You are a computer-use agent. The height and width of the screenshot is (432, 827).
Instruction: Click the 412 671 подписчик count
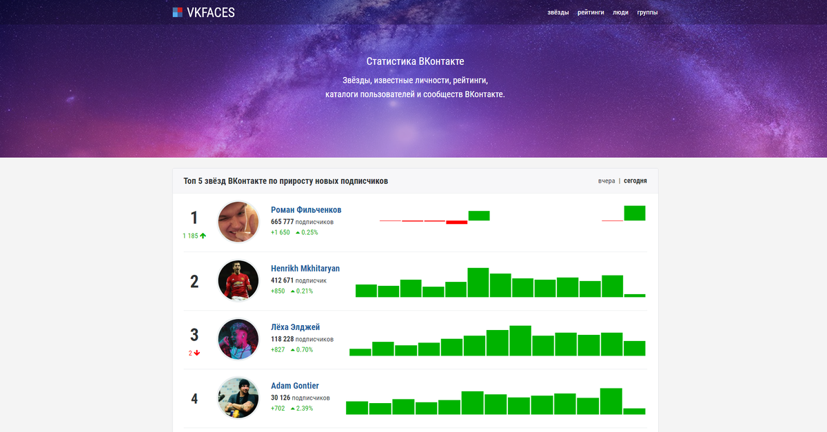point(298,280)
